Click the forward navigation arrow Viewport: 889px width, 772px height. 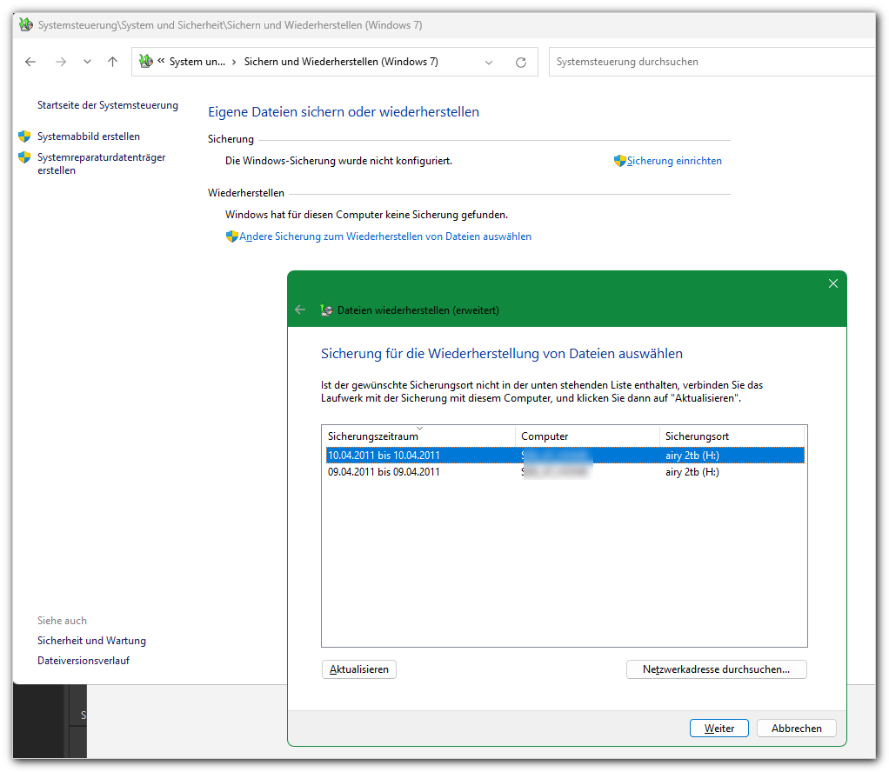point(61,62)
